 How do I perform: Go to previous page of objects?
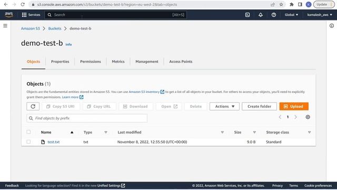pyautogui.click(x=280, y=117)
